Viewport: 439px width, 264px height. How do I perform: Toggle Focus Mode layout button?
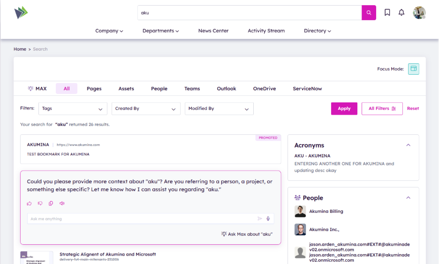click(413, 69)
